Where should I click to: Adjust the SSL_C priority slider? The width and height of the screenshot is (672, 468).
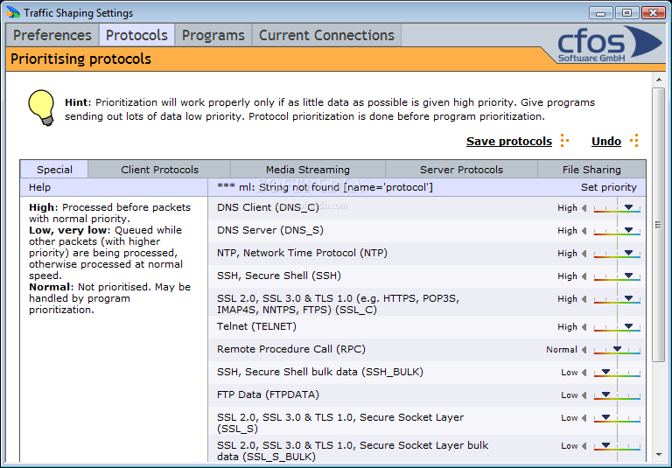617,299
